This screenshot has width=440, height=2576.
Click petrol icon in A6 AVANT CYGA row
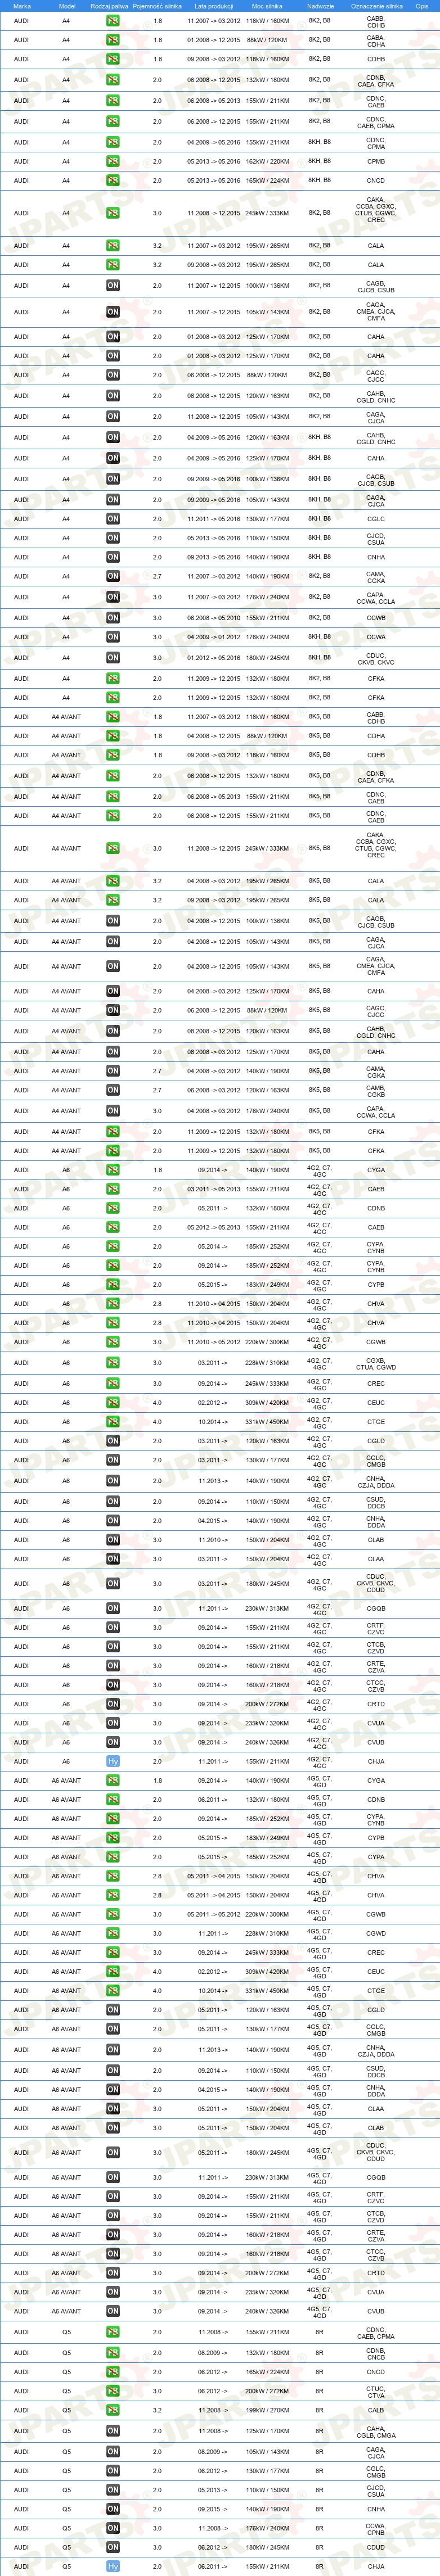tap(113, 1781)
